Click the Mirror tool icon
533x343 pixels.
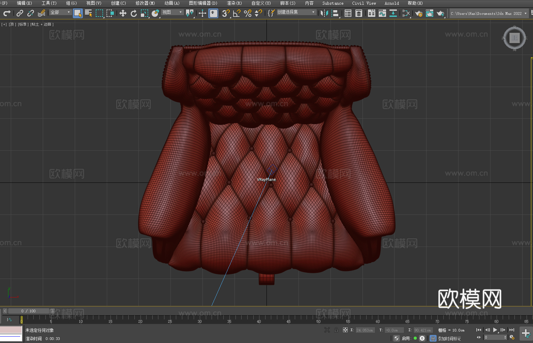(x=324, y=13)
